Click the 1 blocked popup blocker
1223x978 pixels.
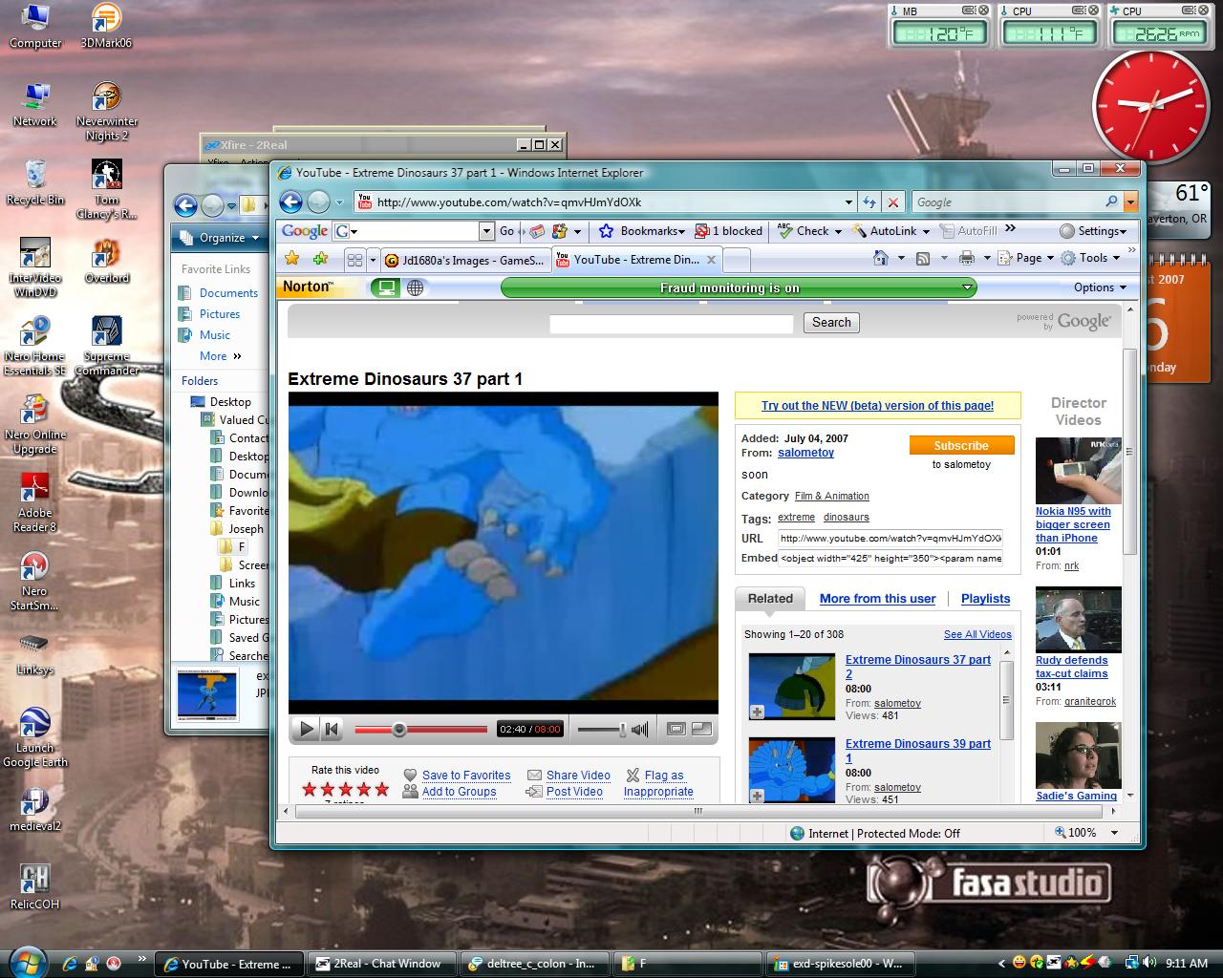[x=729, y=231]
